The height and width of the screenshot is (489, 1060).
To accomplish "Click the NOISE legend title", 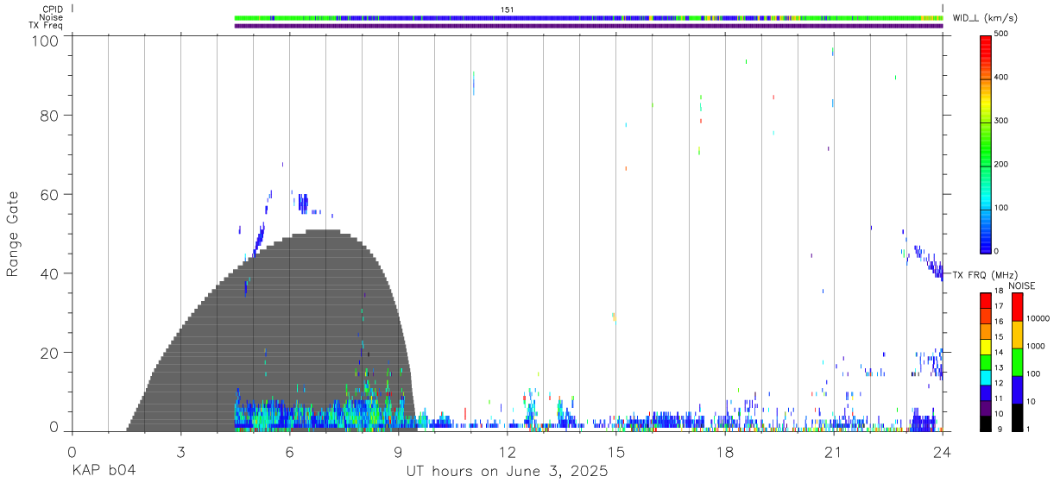I will tap(1021, 285).
